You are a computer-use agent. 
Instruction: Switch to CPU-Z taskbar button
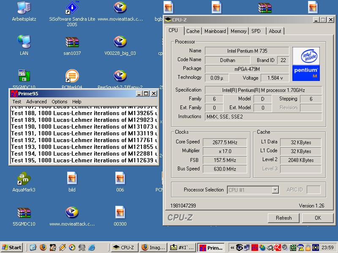pos(124,248)
